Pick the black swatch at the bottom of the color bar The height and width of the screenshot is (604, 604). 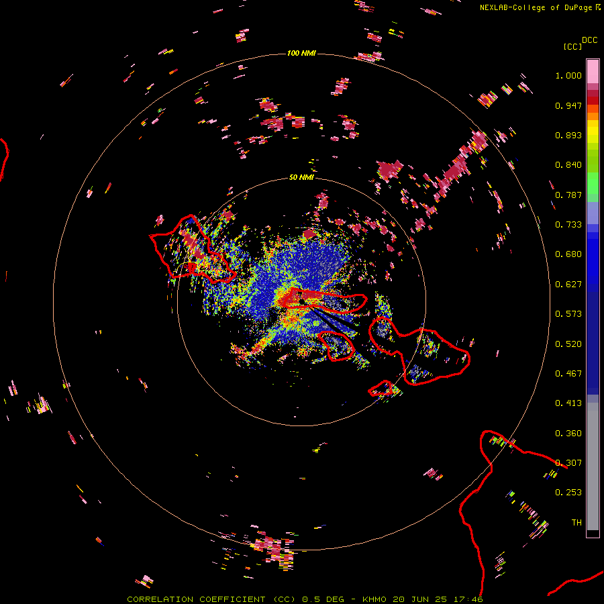[593, 534]
